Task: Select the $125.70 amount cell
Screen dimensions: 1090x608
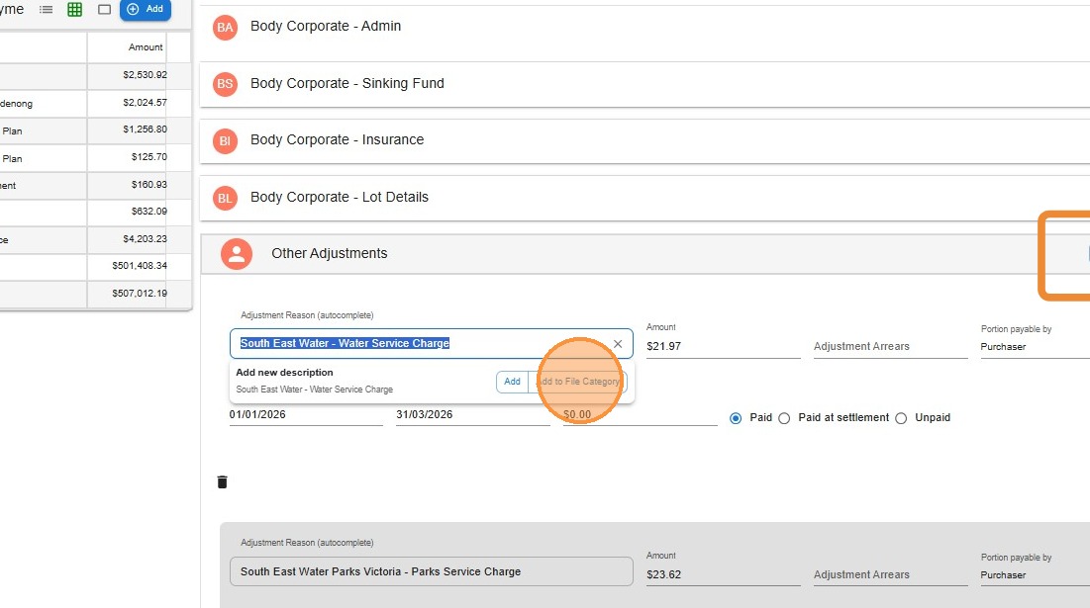Action: (127, 157)
